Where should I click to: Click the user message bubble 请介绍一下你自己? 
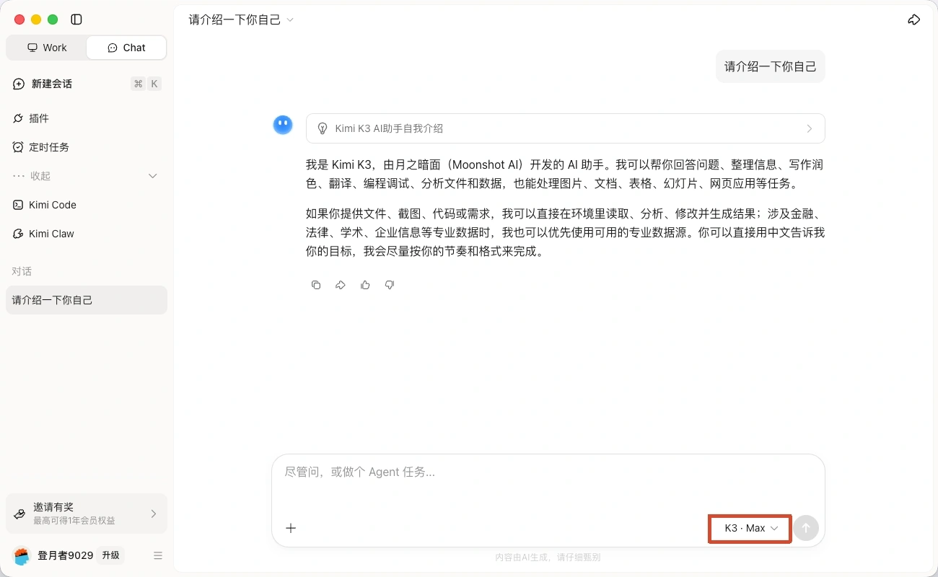tap(771, 66)
